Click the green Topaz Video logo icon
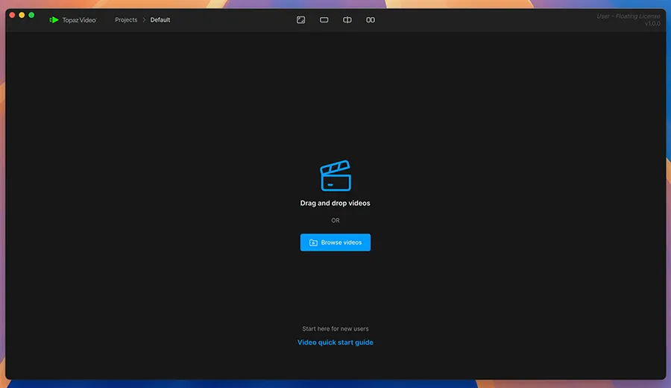The image size is (671, 388). [54, 20]
